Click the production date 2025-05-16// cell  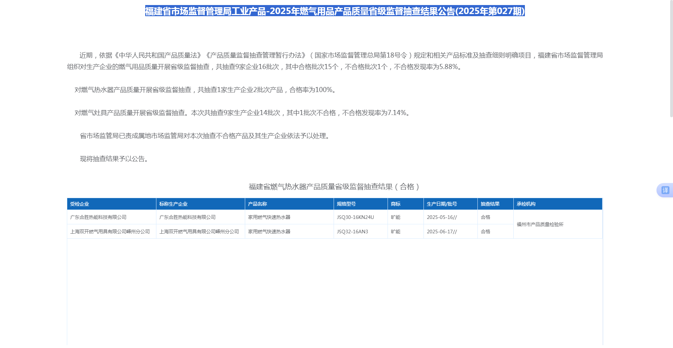click(442, 217)
